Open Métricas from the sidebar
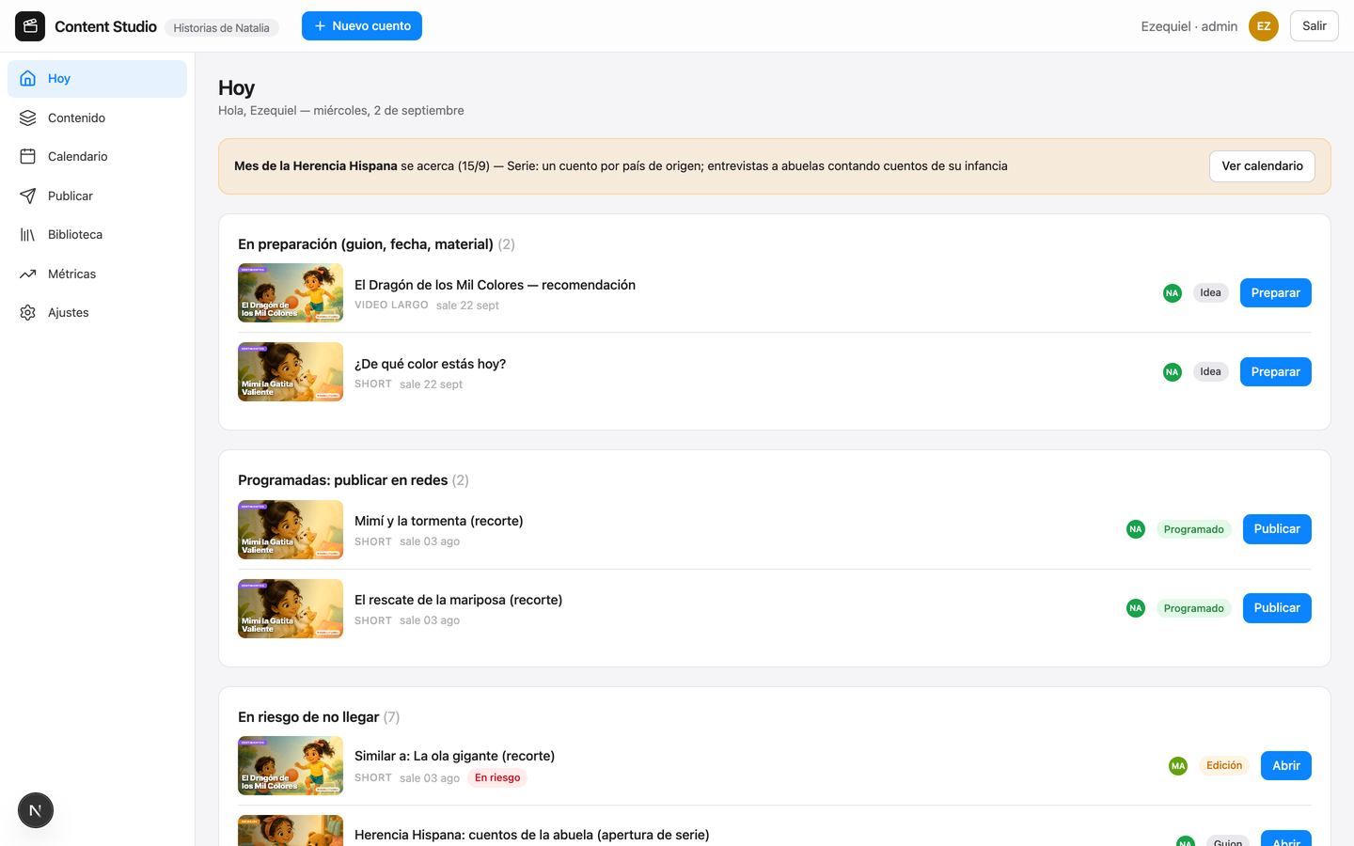The width and height of the screenshot is (1354, 846). pyautogui.click(x=97, y=274)
